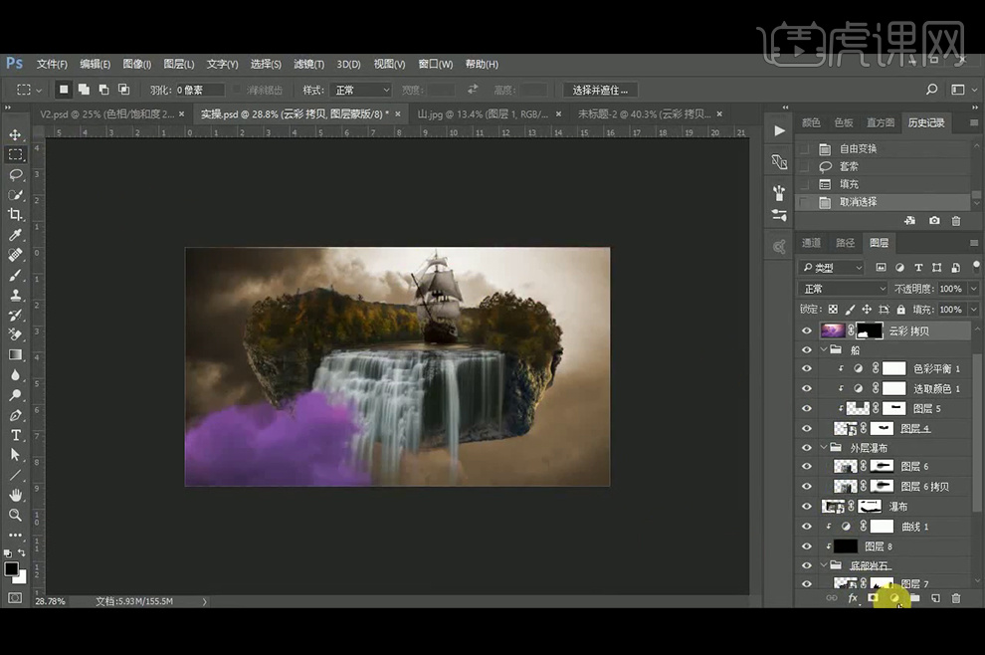Select the Lasso tool

click(x=15, y=174)
